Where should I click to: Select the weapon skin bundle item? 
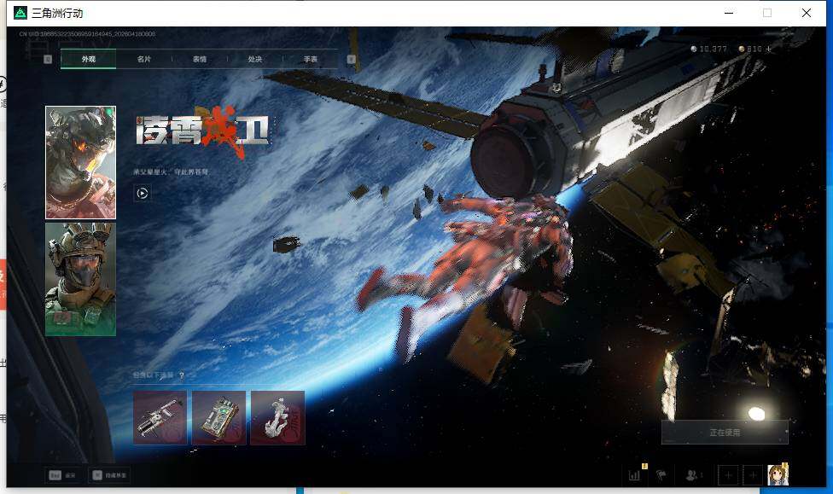[x=160, y=417]
